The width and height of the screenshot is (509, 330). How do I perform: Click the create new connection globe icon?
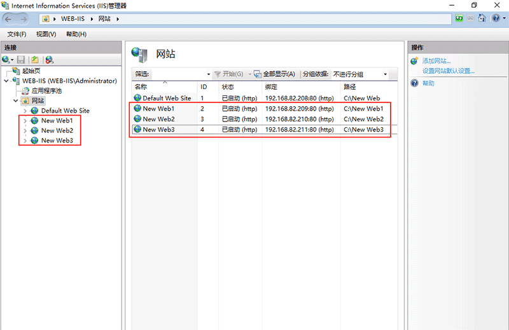[x=6, y=60]
